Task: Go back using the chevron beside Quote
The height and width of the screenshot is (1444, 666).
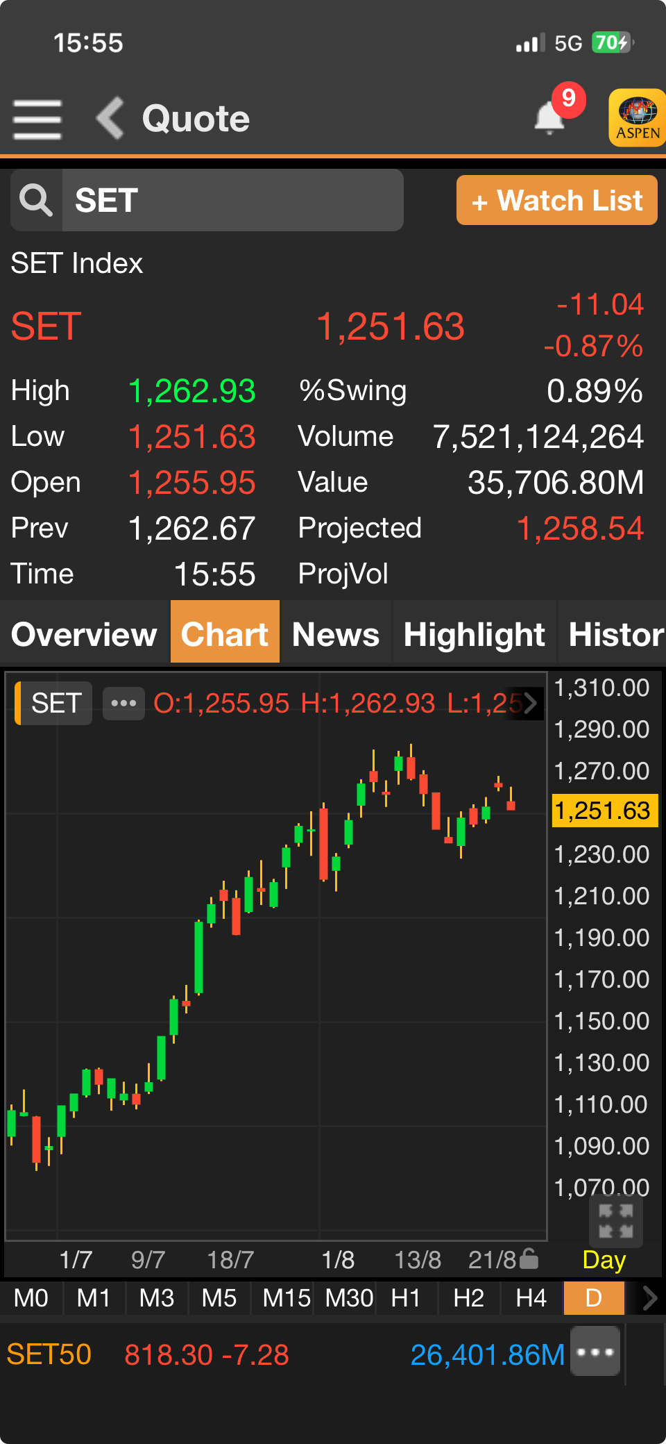Action: [x=110, y=118]
